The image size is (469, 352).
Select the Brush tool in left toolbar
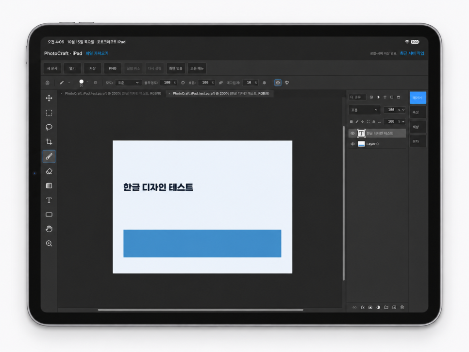point(49,156)
